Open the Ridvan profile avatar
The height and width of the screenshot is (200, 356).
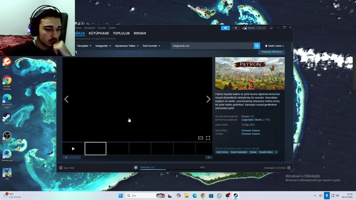point(244,28)
